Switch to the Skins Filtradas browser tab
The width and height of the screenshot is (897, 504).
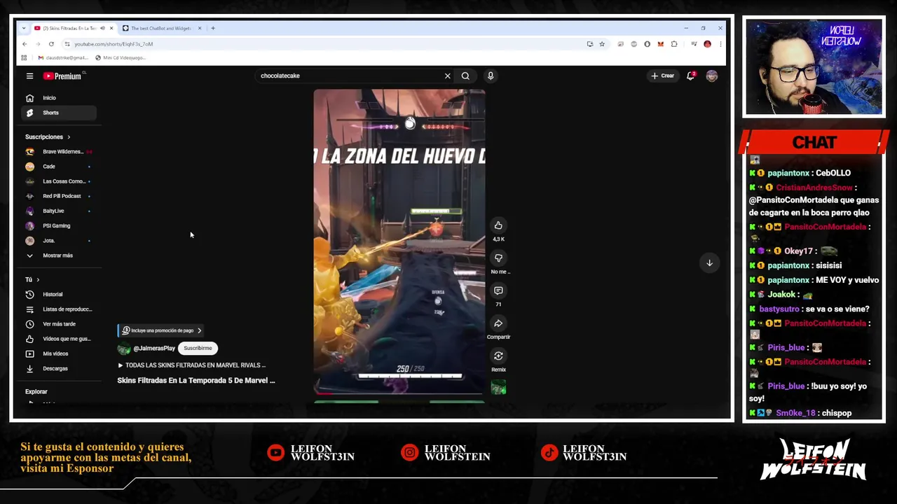[x=69, y=28]
